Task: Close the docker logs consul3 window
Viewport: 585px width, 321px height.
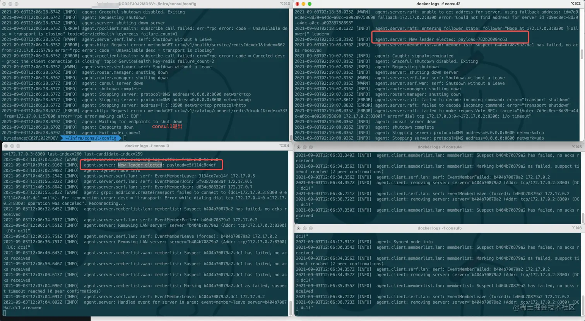Action: tap(6, 146)
